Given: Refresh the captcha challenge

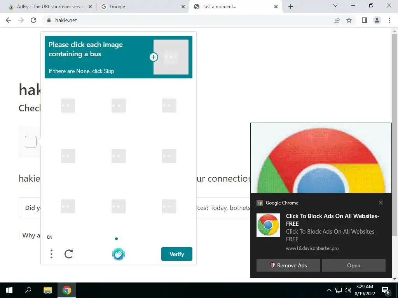Looking at the screenshot, I should (69, 254).
